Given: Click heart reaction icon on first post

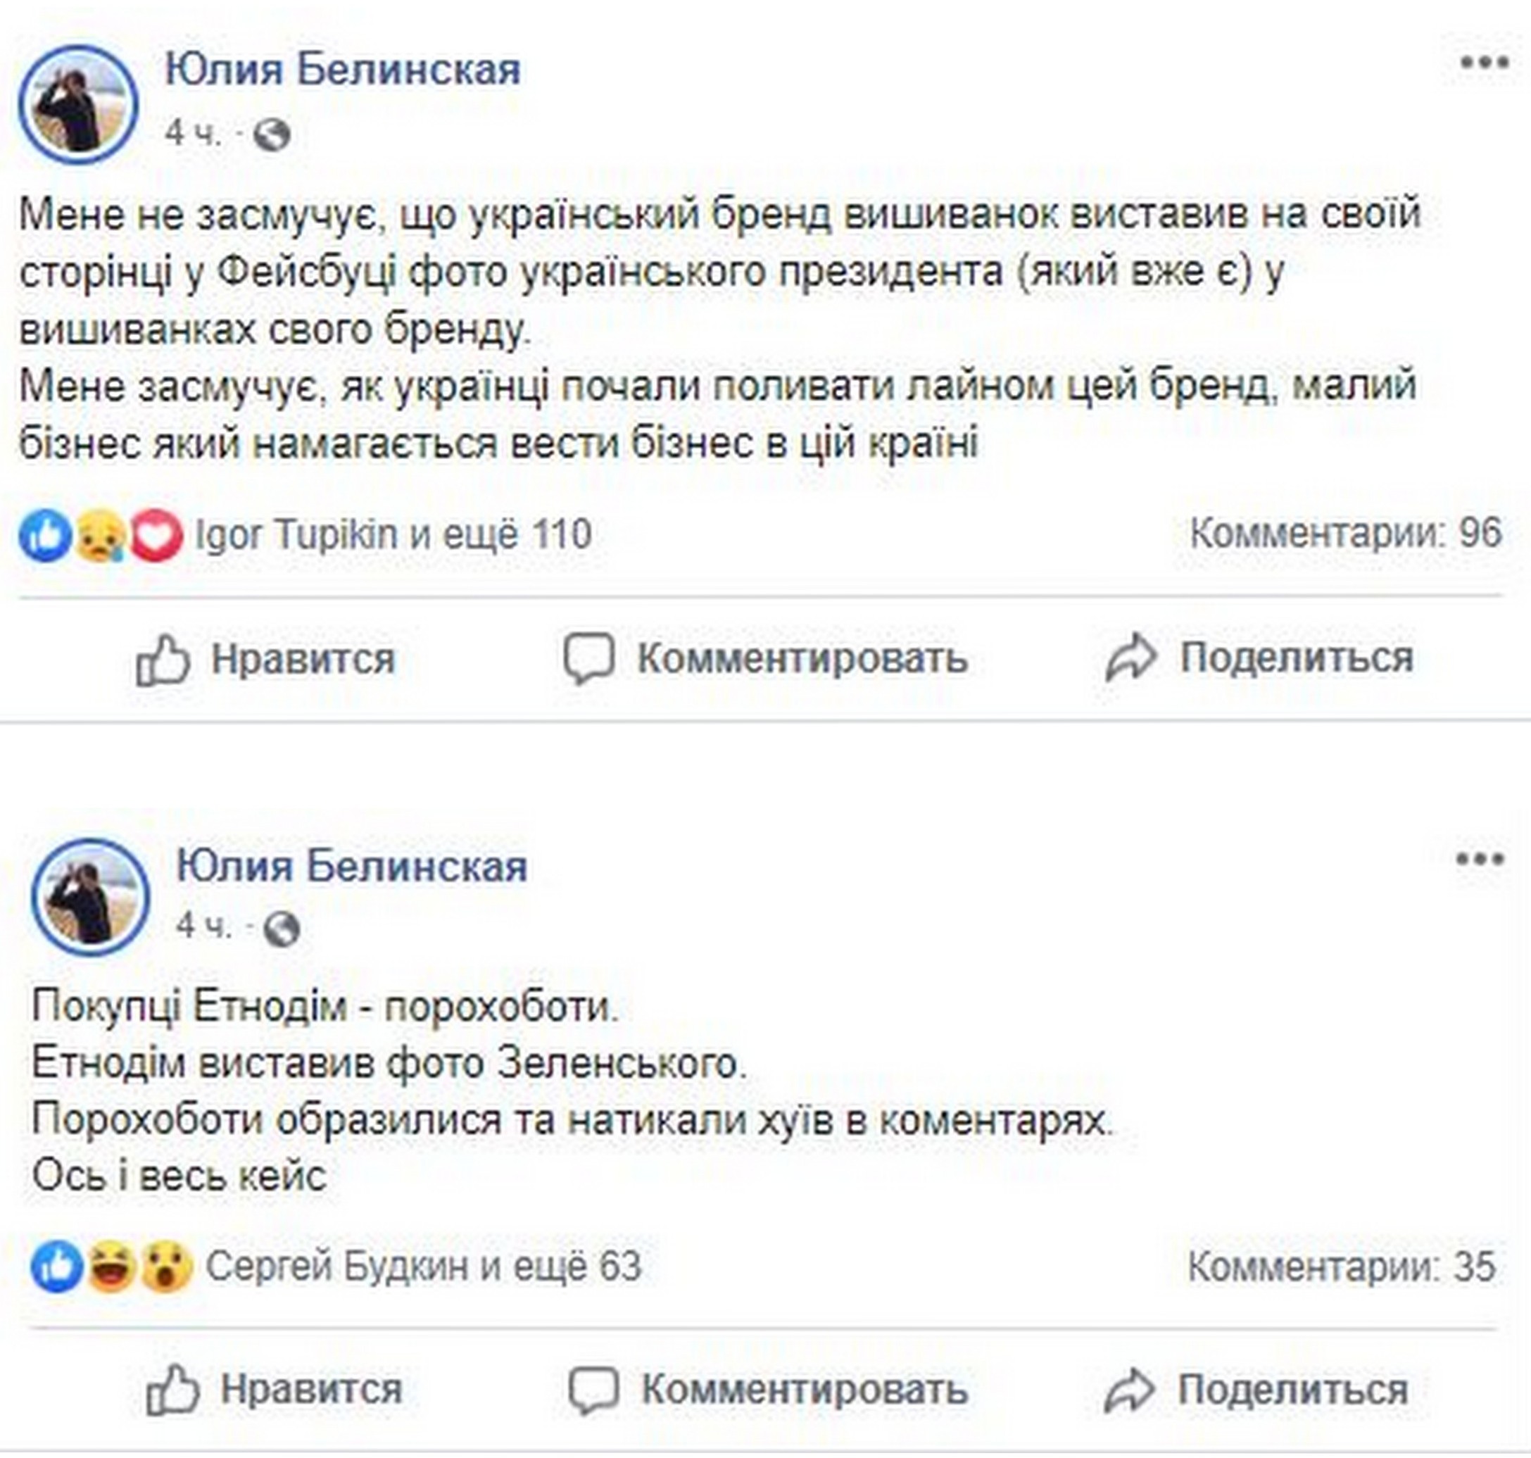Looking at the screenshot, I should point(156,536).
